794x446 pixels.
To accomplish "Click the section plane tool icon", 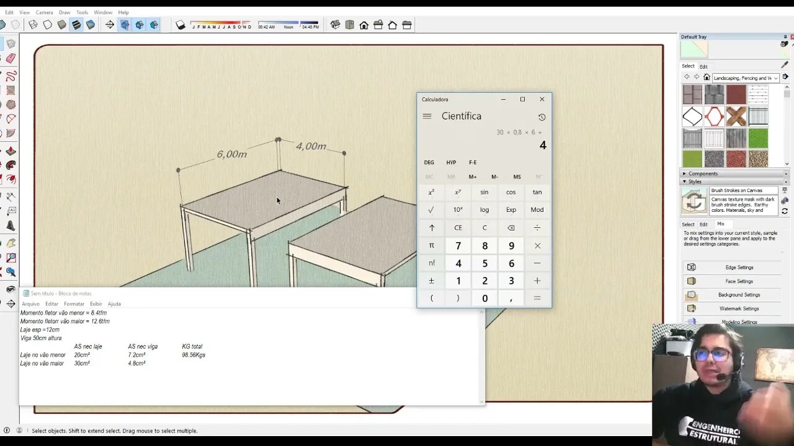I will tap(110, 25).
